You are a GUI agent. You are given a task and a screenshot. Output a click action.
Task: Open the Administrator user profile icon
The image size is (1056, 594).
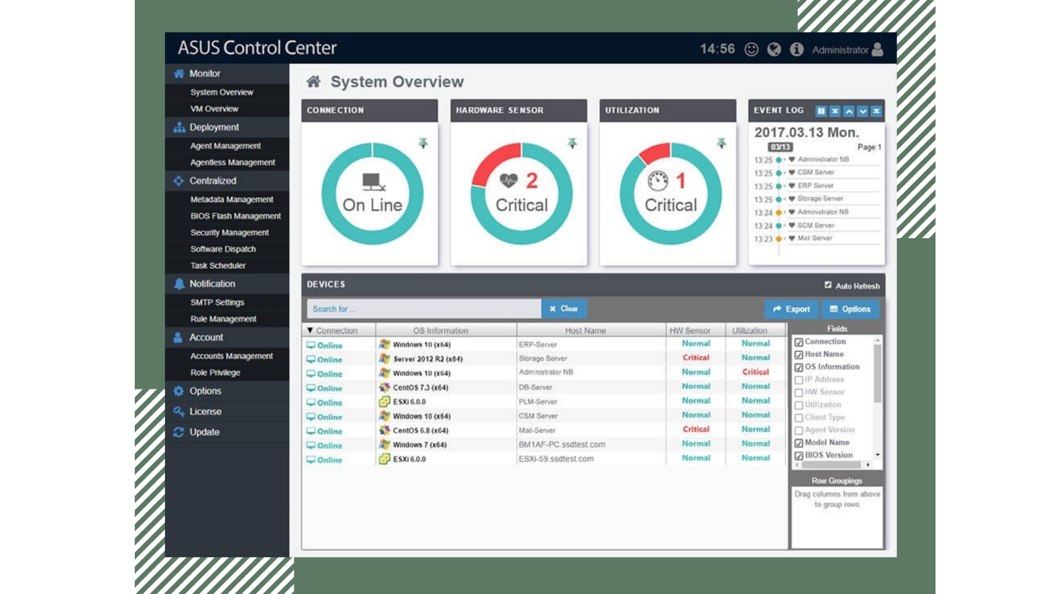pos(878,50)
